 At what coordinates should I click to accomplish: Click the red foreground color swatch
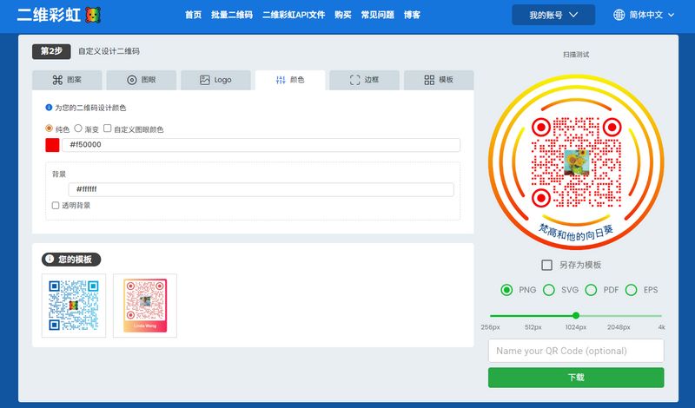52,145
